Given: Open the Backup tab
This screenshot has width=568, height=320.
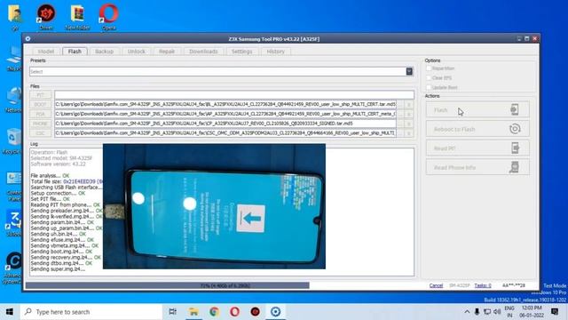Looking at the screenshot, I should tap(105, 52).
